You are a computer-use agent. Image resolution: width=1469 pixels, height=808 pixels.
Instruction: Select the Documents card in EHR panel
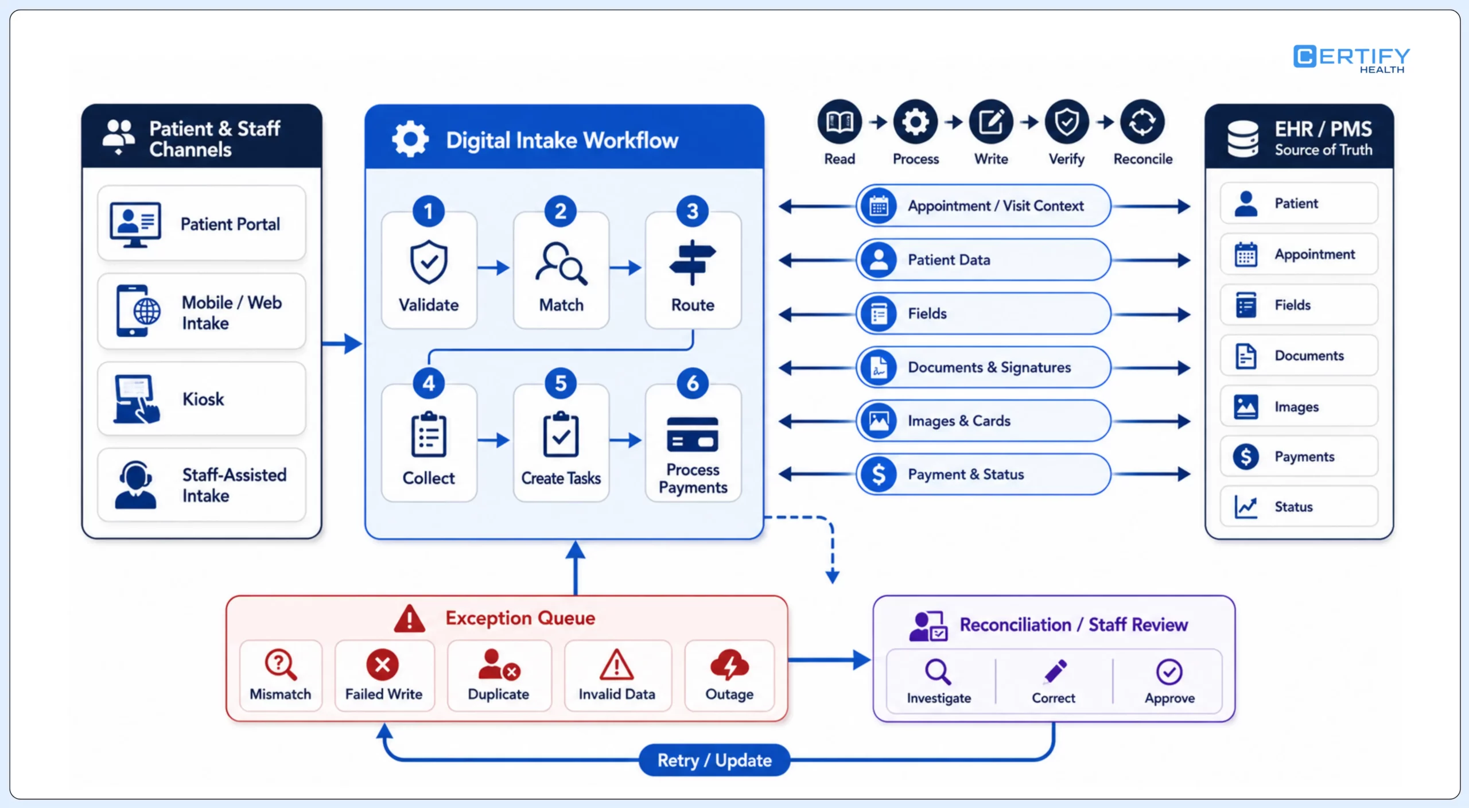(1299, 356)
